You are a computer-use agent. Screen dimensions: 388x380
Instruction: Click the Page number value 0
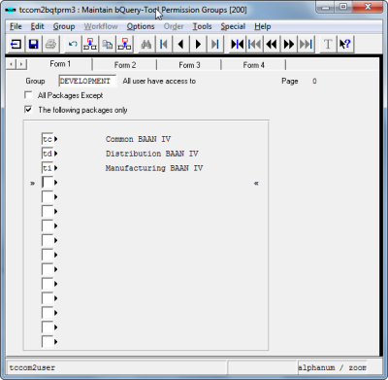314,82
